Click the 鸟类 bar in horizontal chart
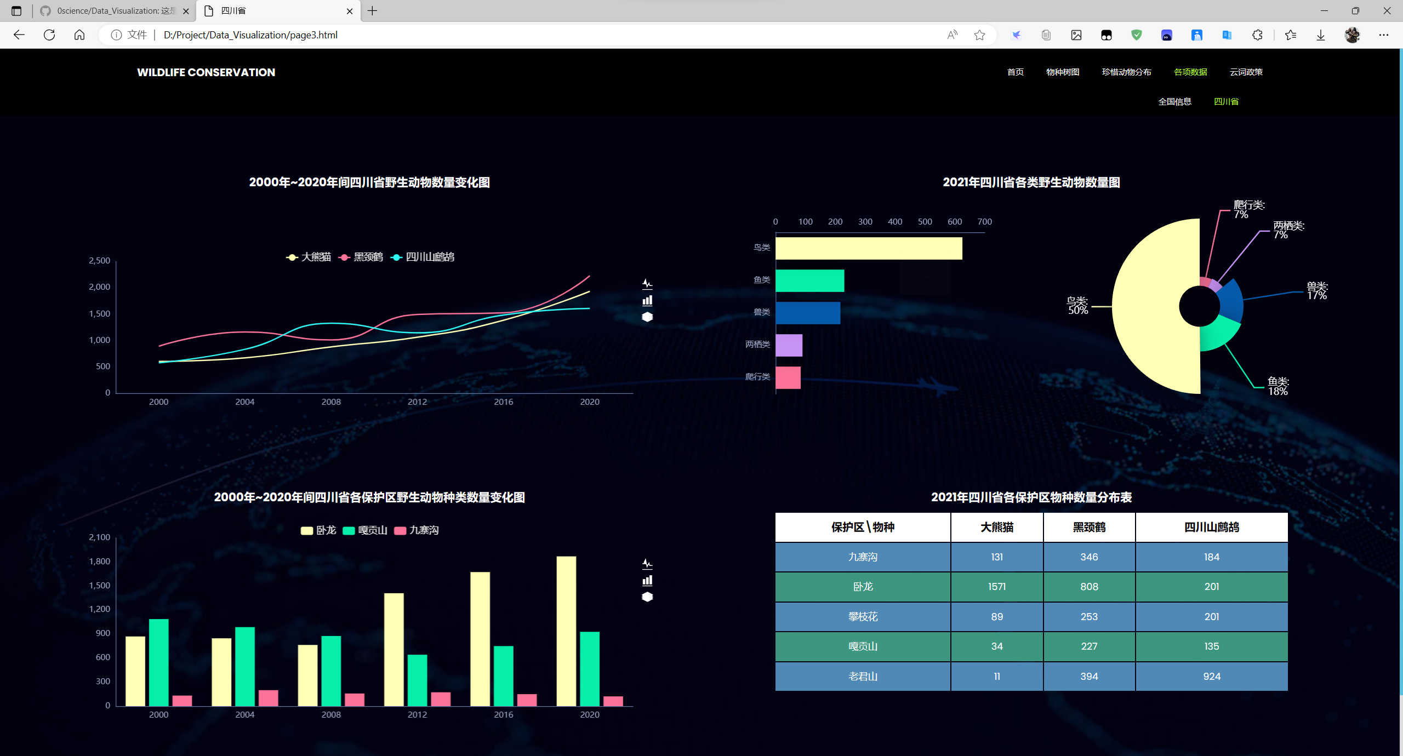This screenshot has width=1403, height=756. (x=869, y=248)
